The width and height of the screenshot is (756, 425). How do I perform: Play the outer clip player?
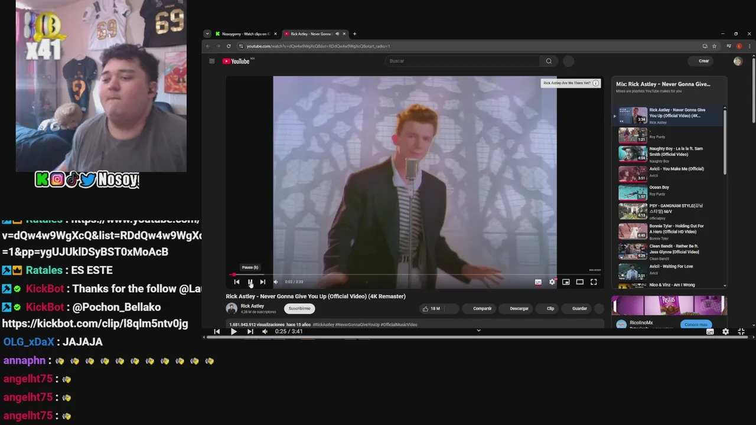point(233,332)
